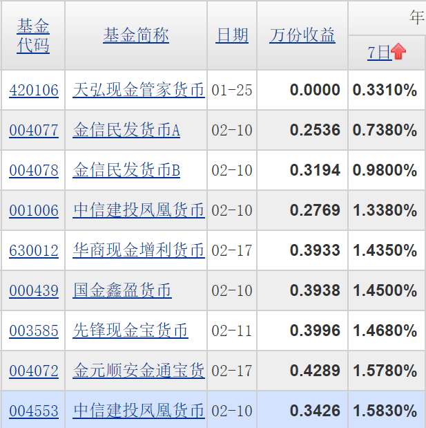Select 万份收益 value 0.4289
The height and width of the screenshot is (428, 426).
pos(315,371)
